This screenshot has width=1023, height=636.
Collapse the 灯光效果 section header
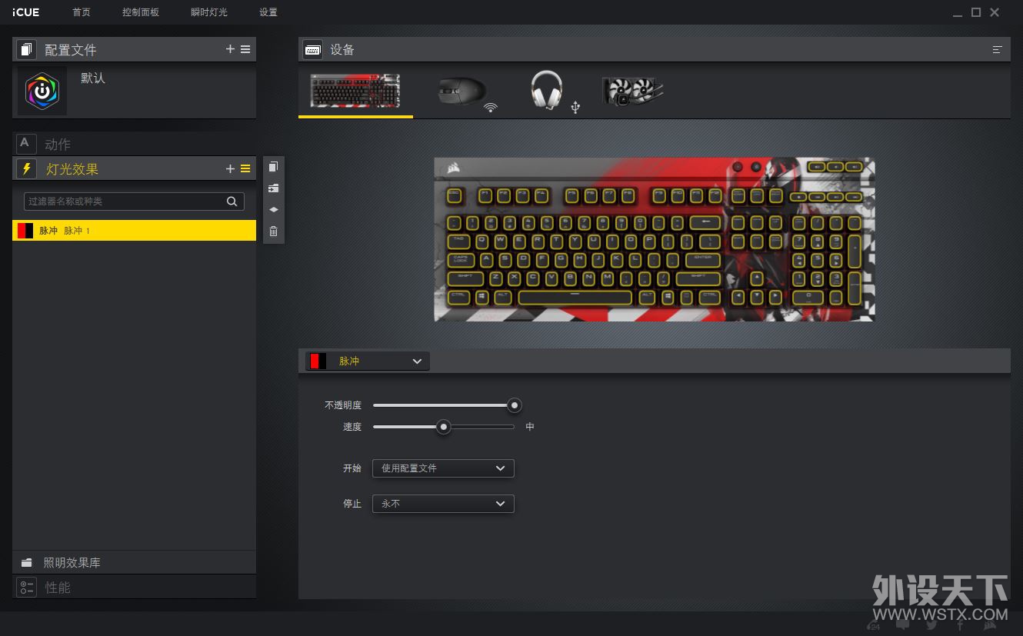[x=135, y=169]
